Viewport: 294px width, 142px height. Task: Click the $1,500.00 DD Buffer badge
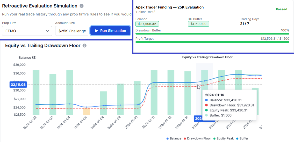pos(198,24)
